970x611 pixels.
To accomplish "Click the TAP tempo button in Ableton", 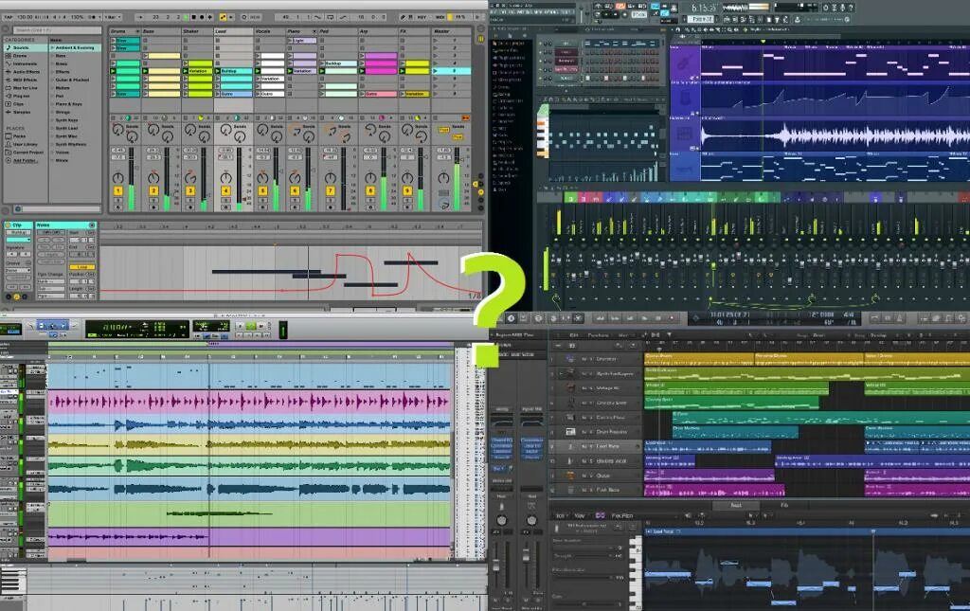I will click(9, 17).
